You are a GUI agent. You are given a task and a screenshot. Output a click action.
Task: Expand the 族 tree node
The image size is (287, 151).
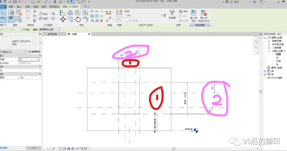click(265, 71)
